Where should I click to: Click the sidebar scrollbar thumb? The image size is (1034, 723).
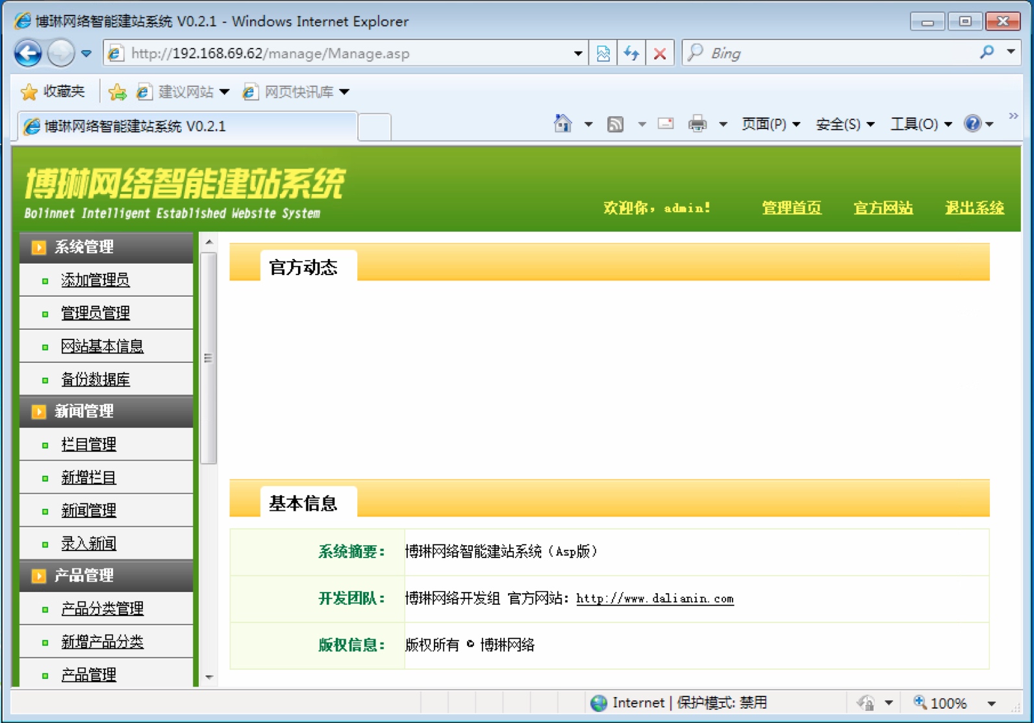[208, 358]
